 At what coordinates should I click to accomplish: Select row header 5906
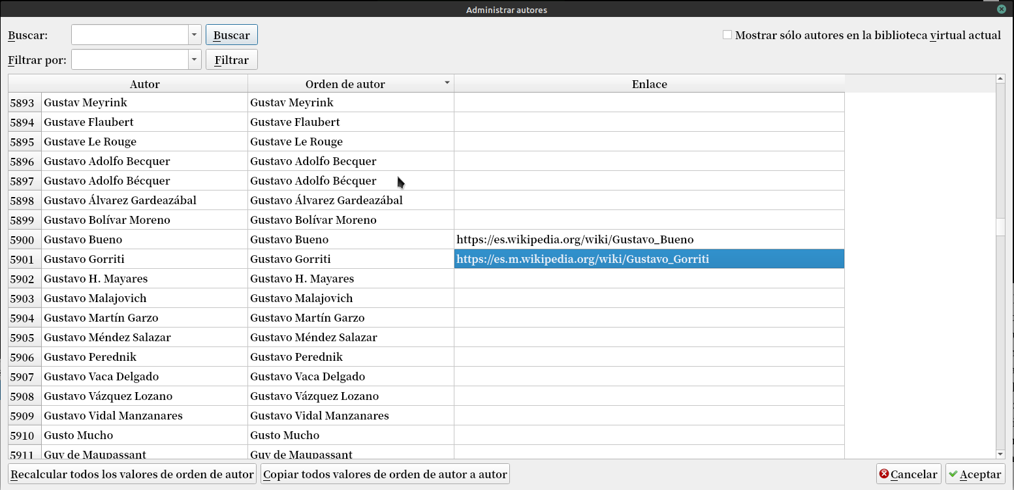tap(25, 357)
